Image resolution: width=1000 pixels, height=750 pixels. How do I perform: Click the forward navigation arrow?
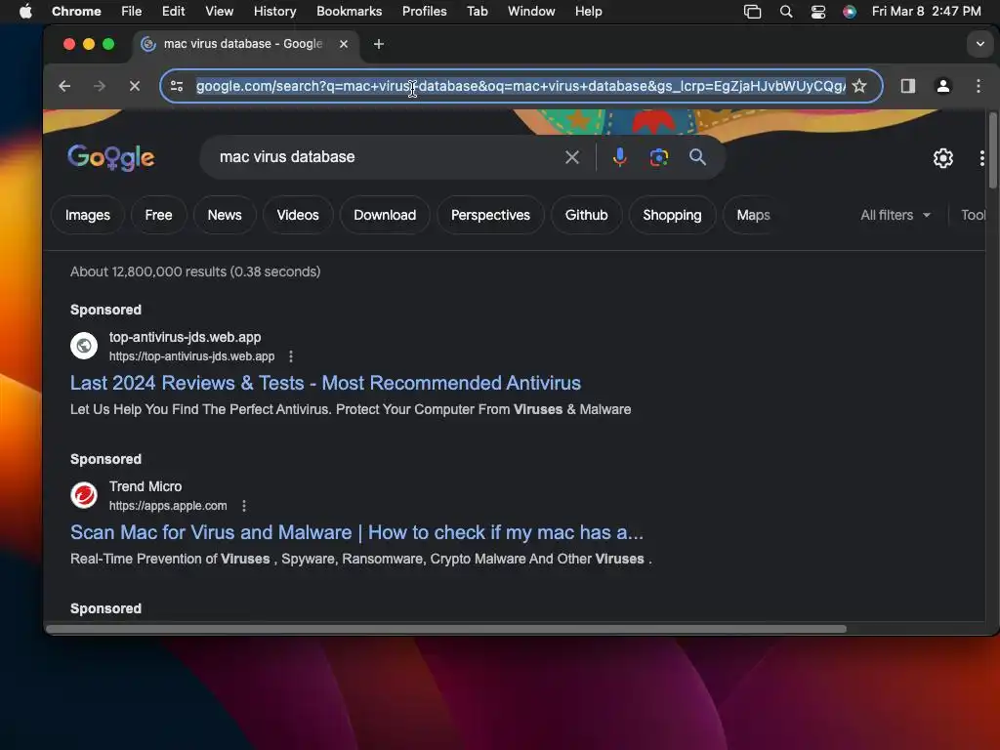[100, 86]
